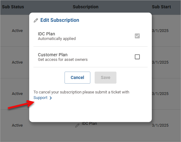Open the Support ticket link

click(40, 98)
